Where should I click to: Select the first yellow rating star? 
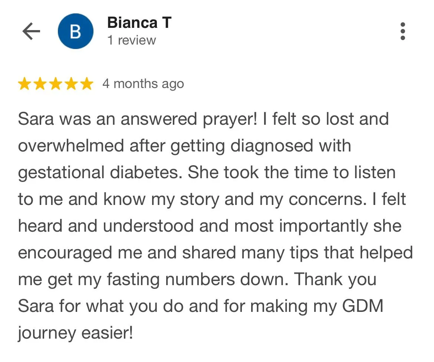click(24, 84)
